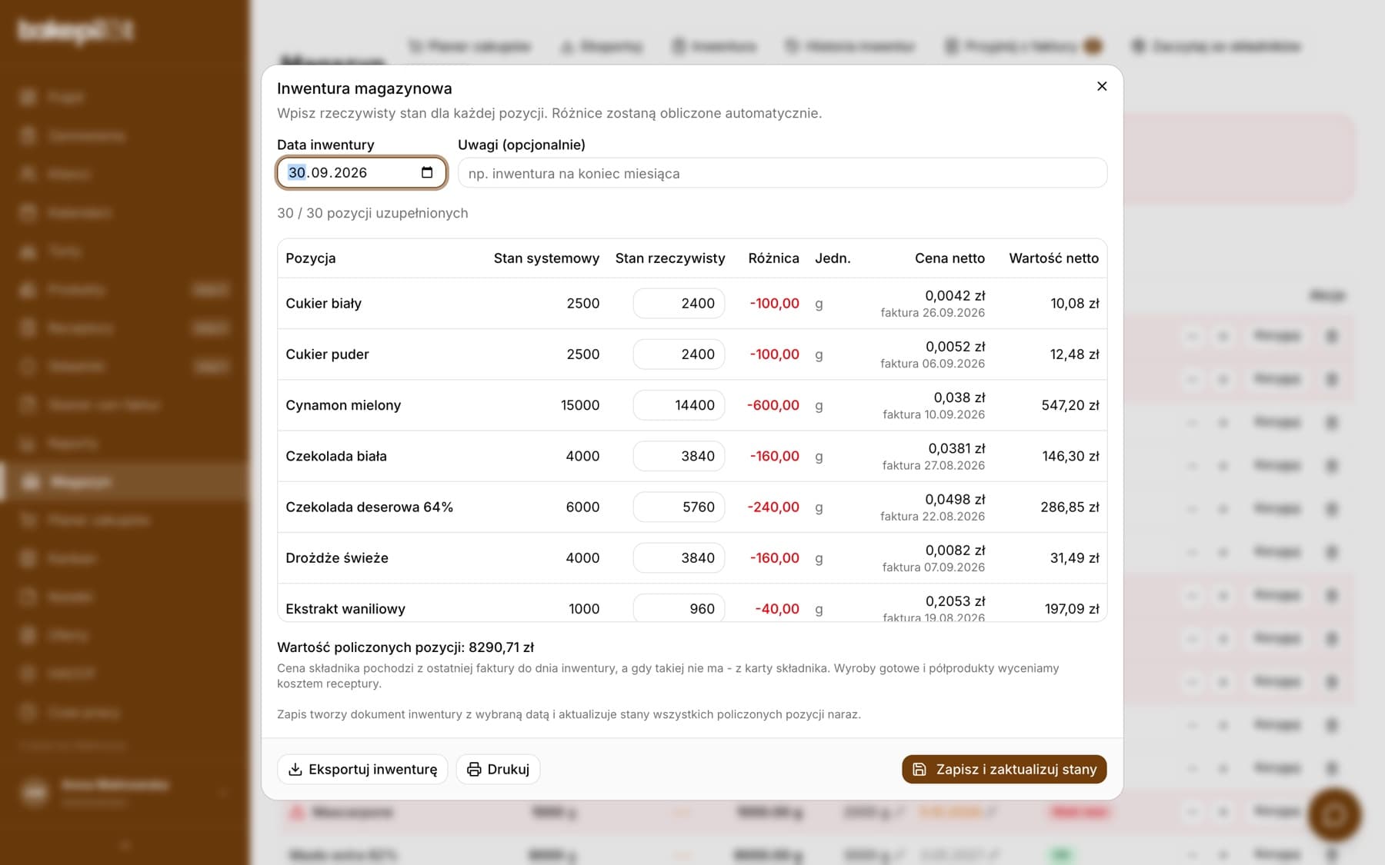The image size is (1385, 865).
Task: Focus the Uwagi (opcjonalnie) input field
Action: point(783,173)
